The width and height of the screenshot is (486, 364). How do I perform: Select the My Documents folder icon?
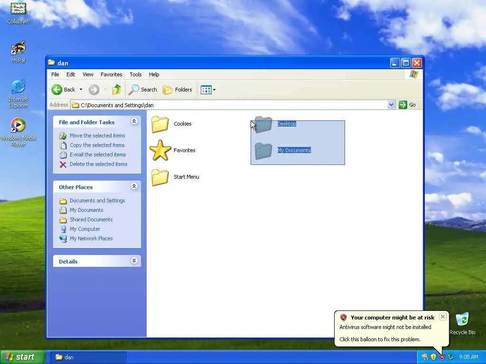[x=263, y=151]
